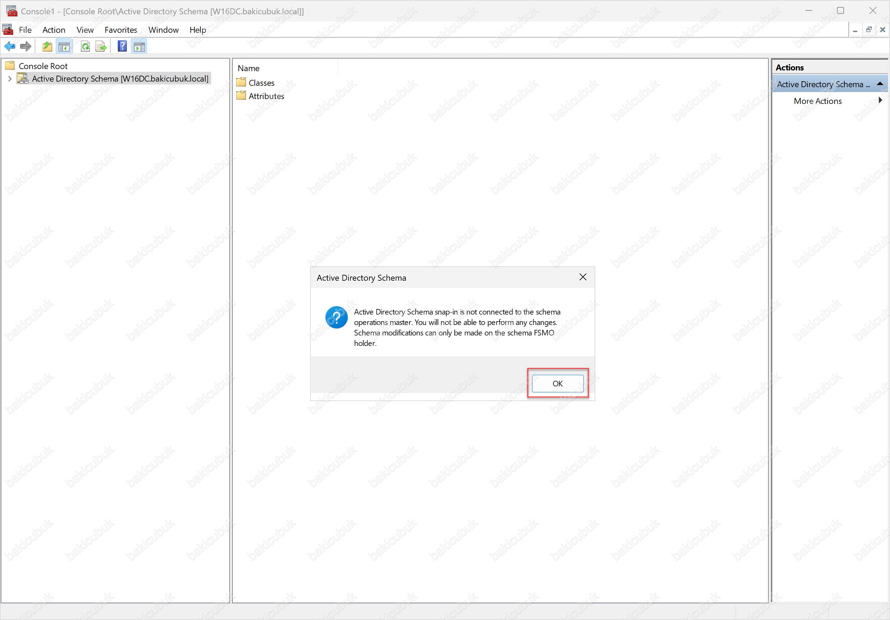Select the Classes item label
Viewport: 890px width, 620px height.
click(x=262, y=83)
